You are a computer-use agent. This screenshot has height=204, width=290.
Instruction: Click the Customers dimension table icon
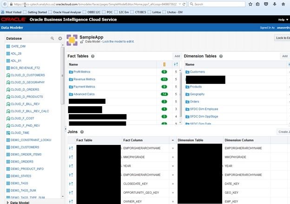click(x=187, y=72)
